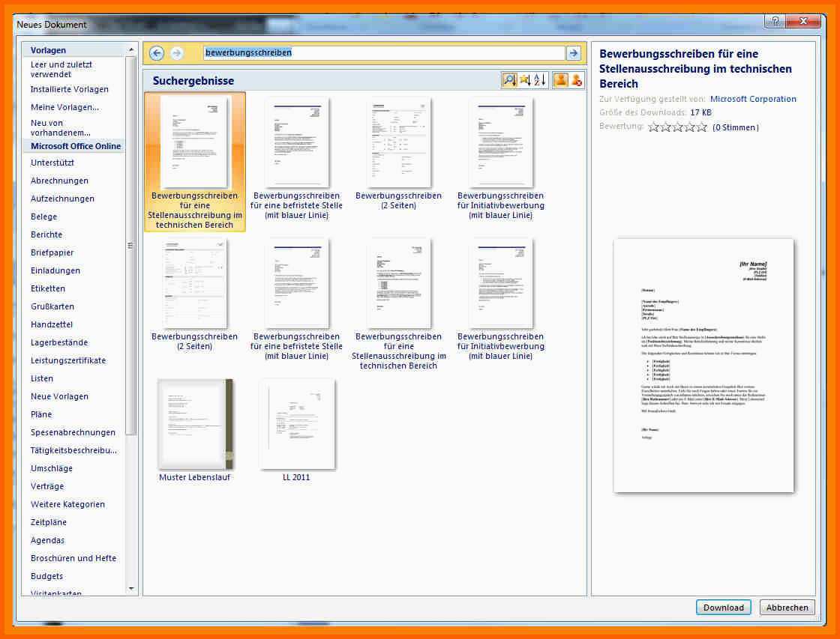Open the Briefpapier category
Screen dimensions: 840x639
coord(52,252)
